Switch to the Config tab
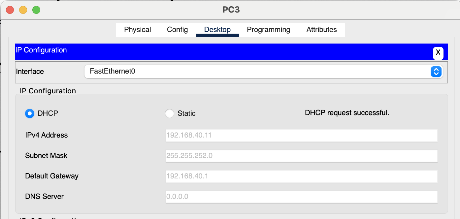This screenshot has height=219, width=460. 178,30
